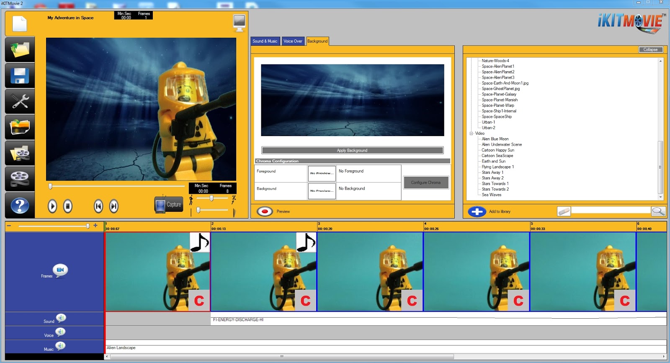Stop playback
The height and width of the screenshot is (363, 670).
click(x=68, y=206)
